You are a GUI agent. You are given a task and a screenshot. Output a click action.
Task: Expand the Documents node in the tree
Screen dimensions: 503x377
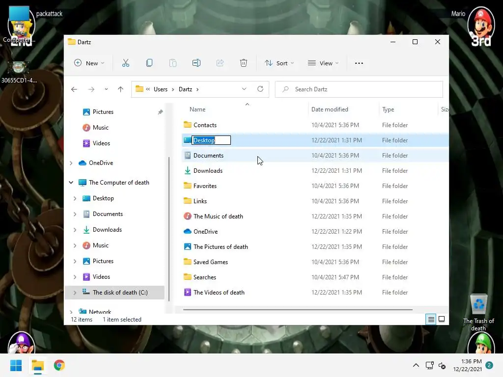coord(75,214)
